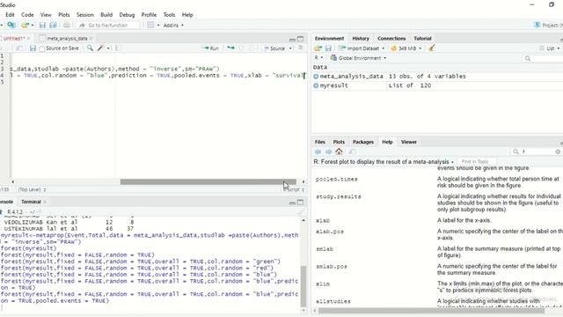This screenshot has width=563, height=317.
Task: Maximize the source editor pane
Action: coord(301,39)
